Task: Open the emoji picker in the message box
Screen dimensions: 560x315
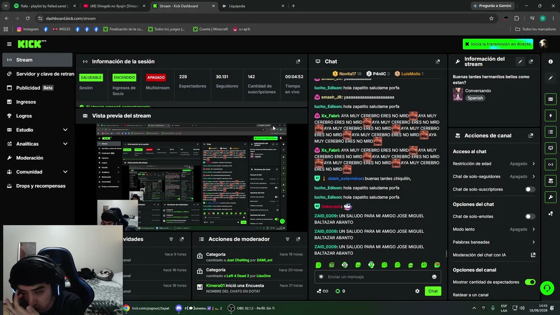Action: 434,277
